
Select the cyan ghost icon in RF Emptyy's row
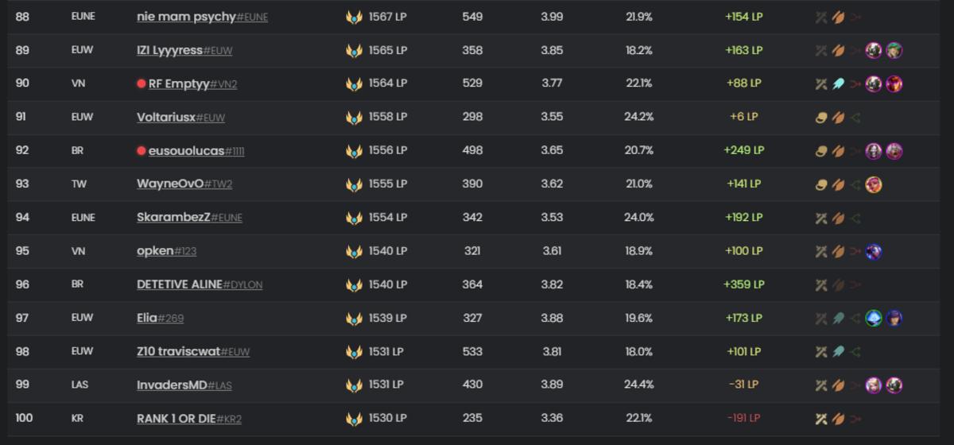point(838,83)
